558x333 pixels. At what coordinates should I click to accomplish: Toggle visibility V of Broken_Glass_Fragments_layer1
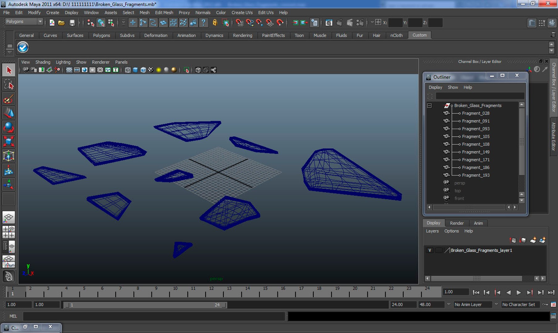[x=430, y=250]
